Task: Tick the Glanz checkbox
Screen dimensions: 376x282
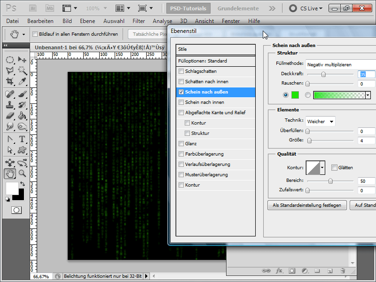Action: [181, 144]
